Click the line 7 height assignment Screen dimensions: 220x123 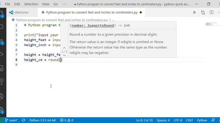click(x=42, y=55)
